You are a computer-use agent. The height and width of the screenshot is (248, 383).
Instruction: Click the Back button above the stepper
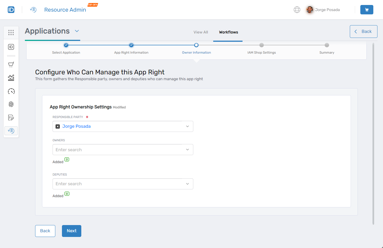(x=363, y=31)
